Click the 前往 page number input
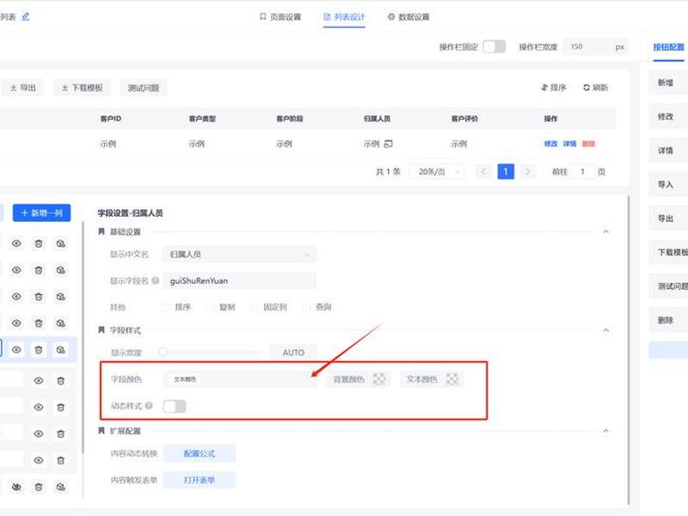 click(x=583, y=171)
